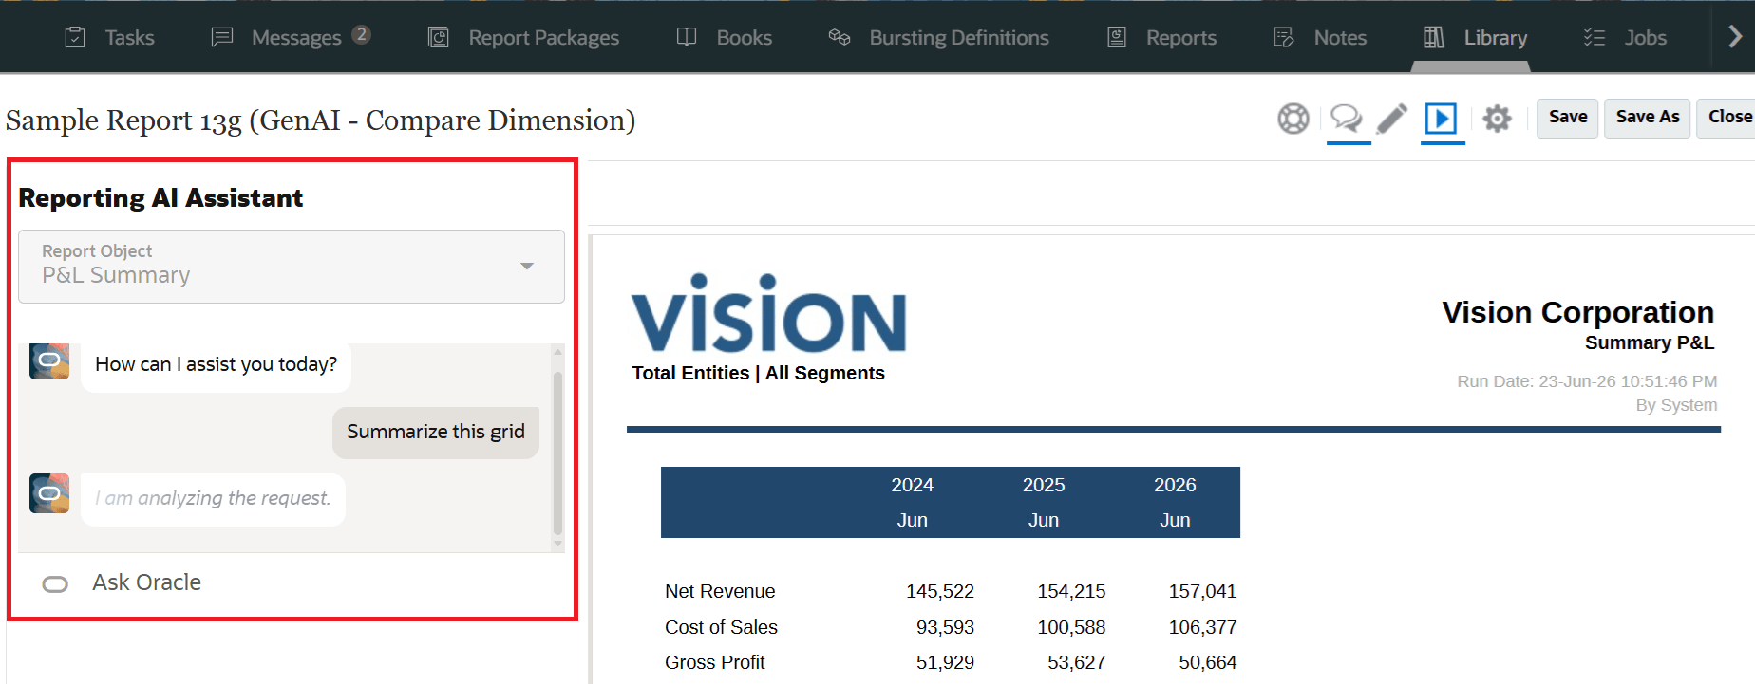Click the Bursting Definitions icon
This screenshot has height=684, width=1755.
click(839, 37)
